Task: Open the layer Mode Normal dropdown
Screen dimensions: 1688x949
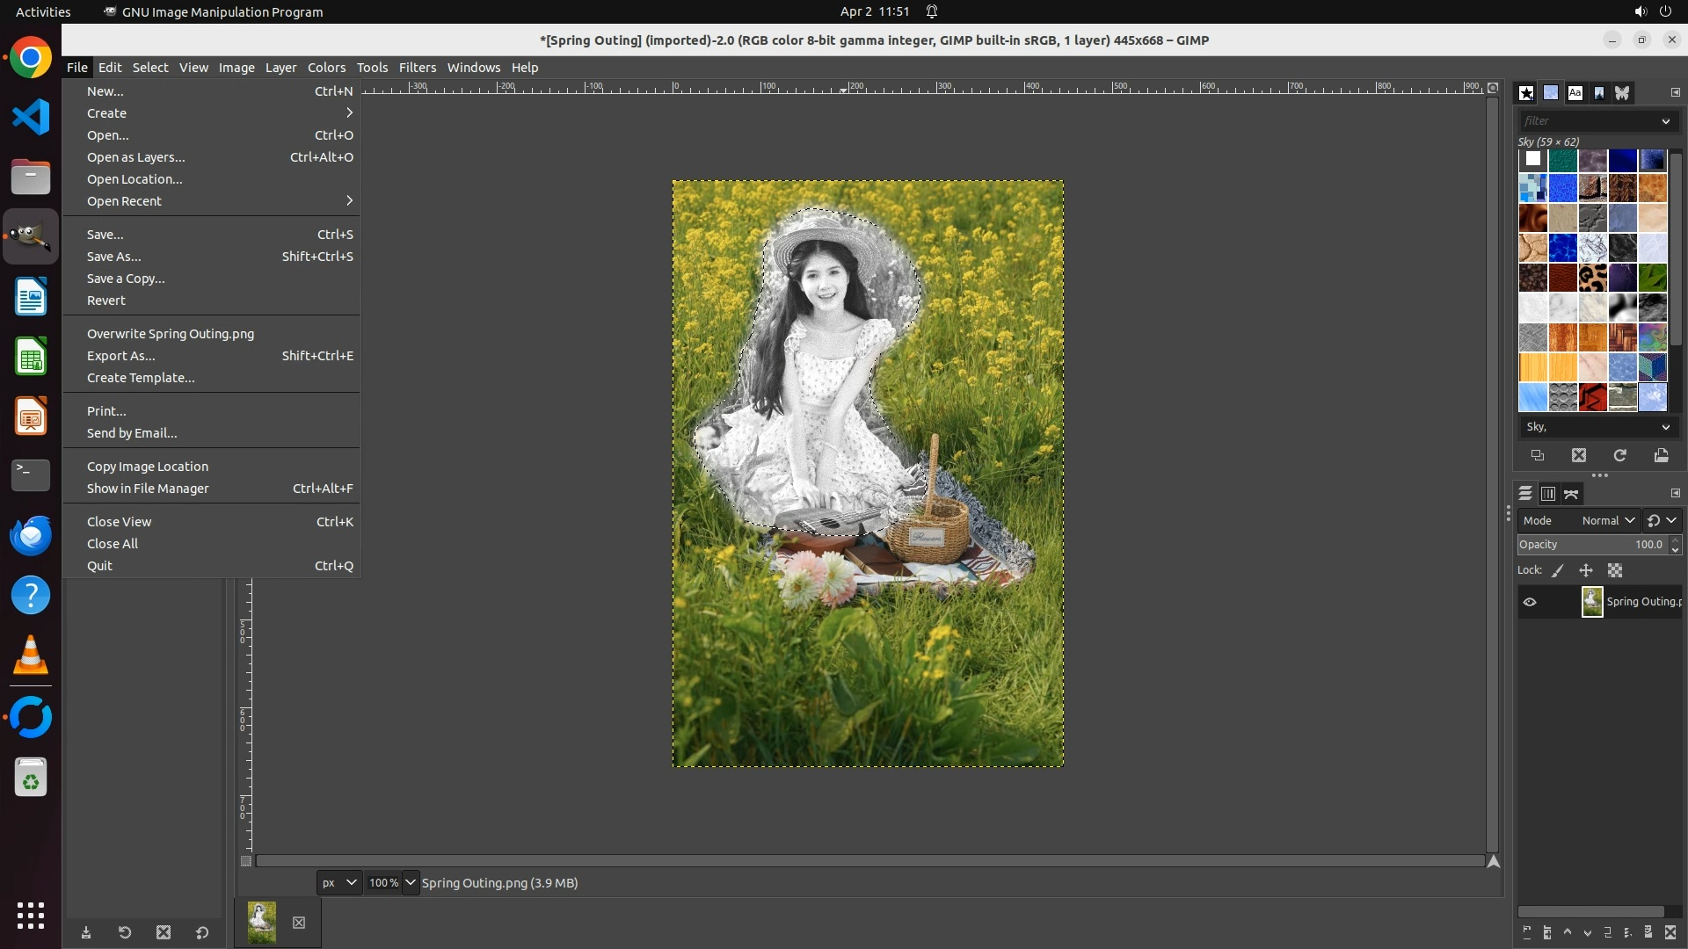Action: point(1607,520)
